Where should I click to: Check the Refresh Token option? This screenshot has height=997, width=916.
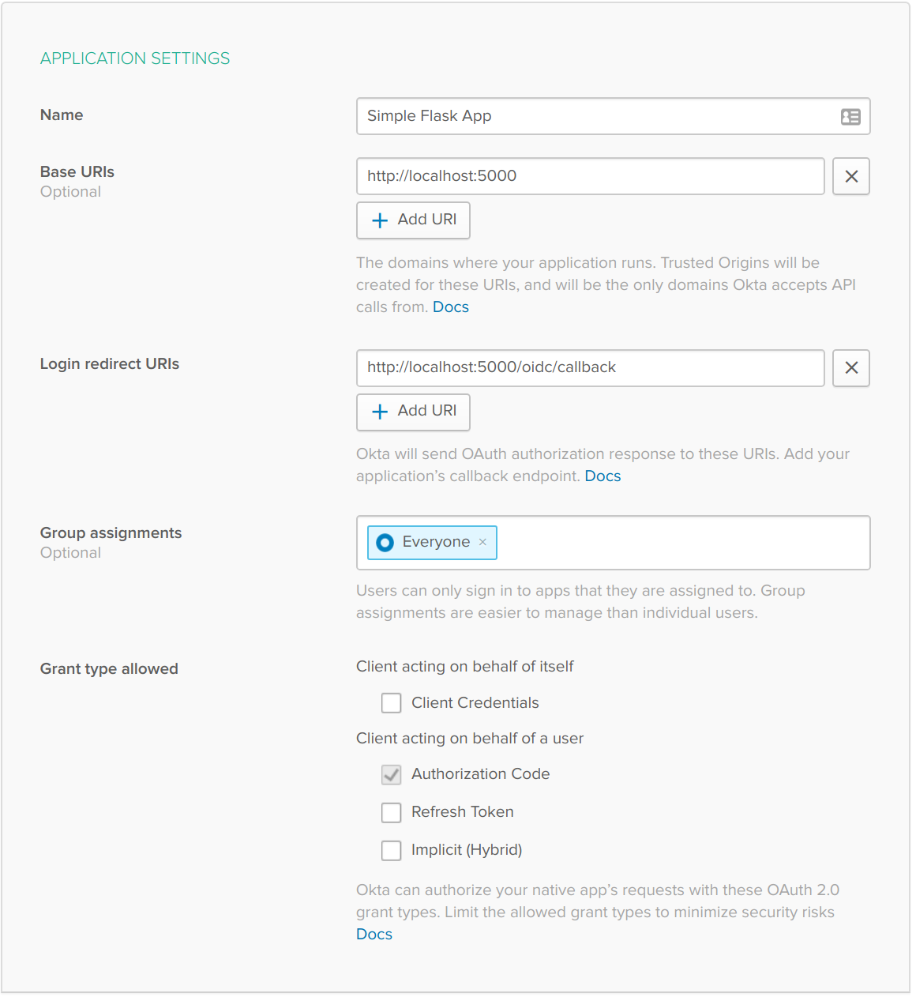[392, 812]
